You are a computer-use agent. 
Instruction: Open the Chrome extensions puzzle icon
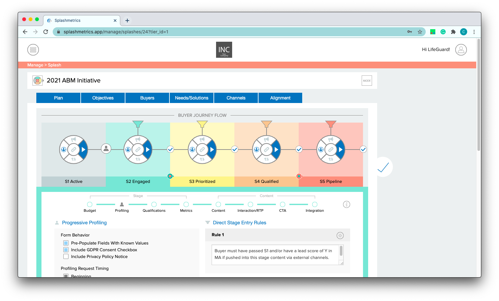coord(453,32)
